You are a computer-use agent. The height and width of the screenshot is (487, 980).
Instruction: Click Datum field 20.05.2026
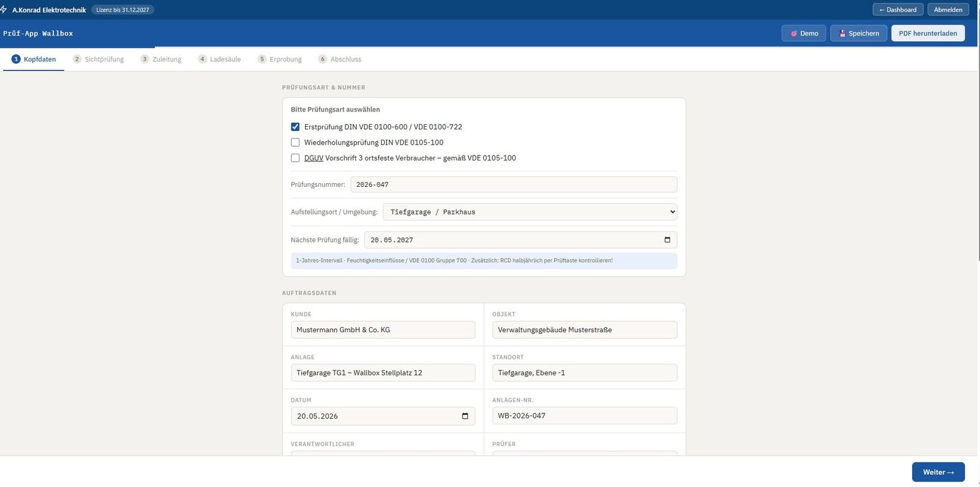(383, 416)
